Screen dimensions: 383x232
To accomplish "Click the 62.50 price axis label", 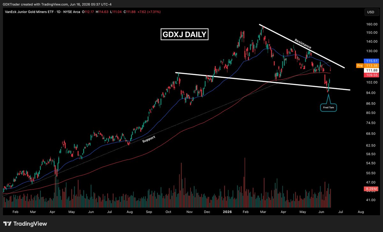I will point(370,145).
